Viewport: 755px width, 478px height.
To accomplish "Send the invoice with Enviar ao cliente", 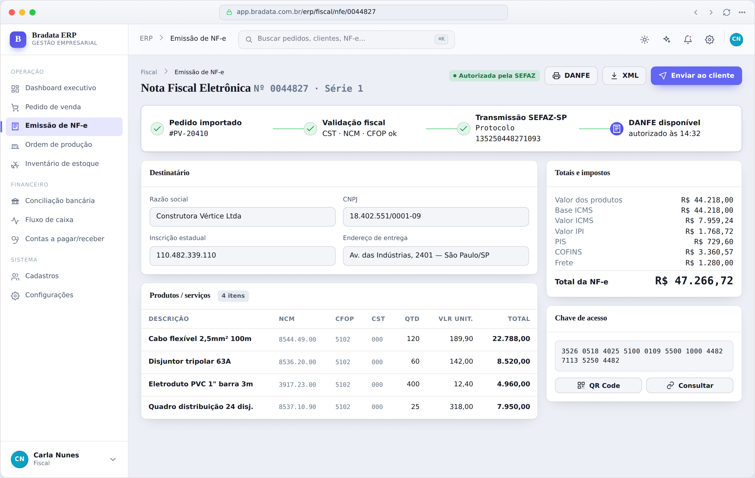I will click(x=696, y=75).
